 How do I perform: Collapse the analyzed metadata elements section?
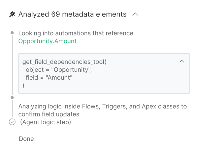[135, 14]
